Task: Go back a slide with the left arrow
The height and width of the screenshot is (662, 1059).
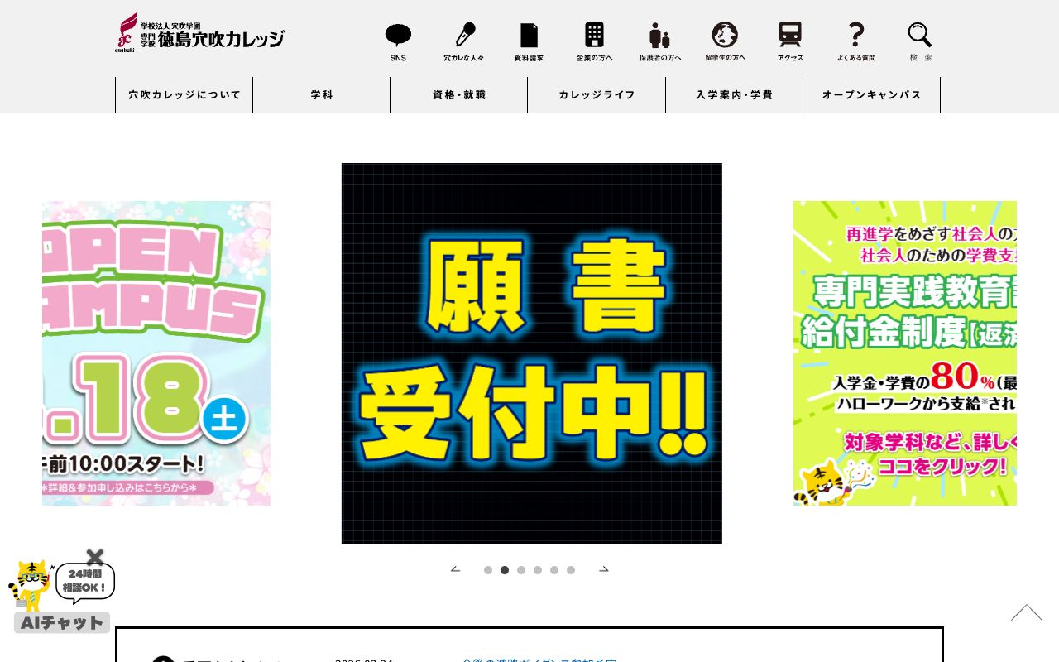Action: (456, 569)
